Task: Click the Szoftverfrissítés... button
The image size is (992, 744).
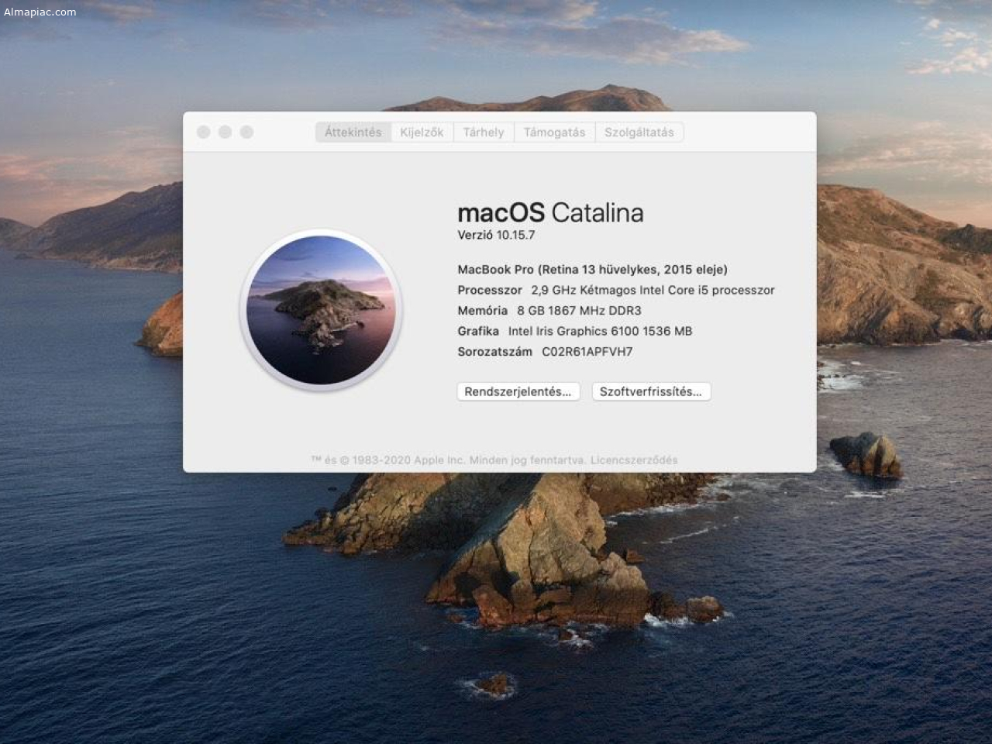Action: click(x=651, y=391)
